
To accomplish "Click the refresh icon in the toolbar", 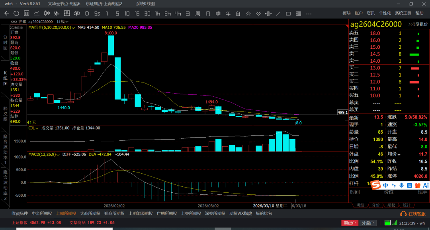I will (16, 13).
